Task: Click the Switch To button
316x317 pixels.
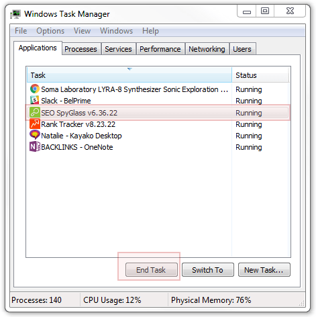Action: coord(208,270)
